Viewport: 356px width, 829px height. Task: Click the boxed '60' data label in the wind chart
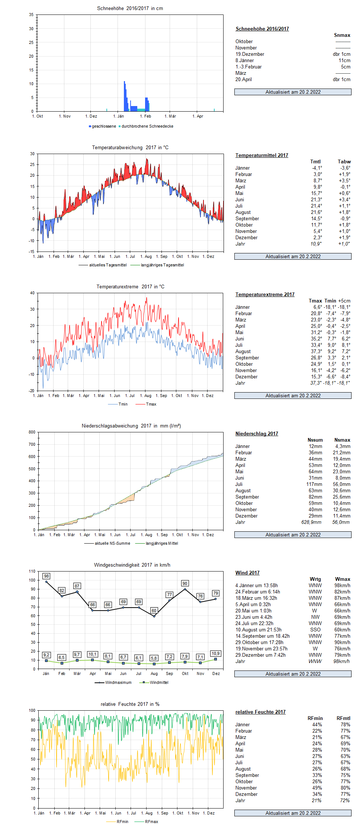[154, 611]
